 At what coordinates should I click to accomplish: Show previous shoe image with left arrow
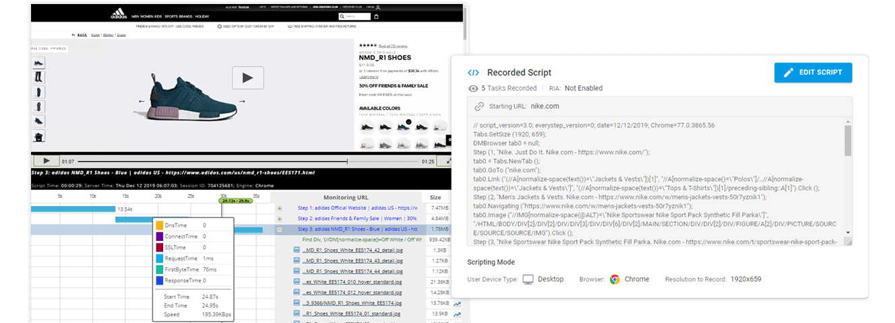coord(142,102)
